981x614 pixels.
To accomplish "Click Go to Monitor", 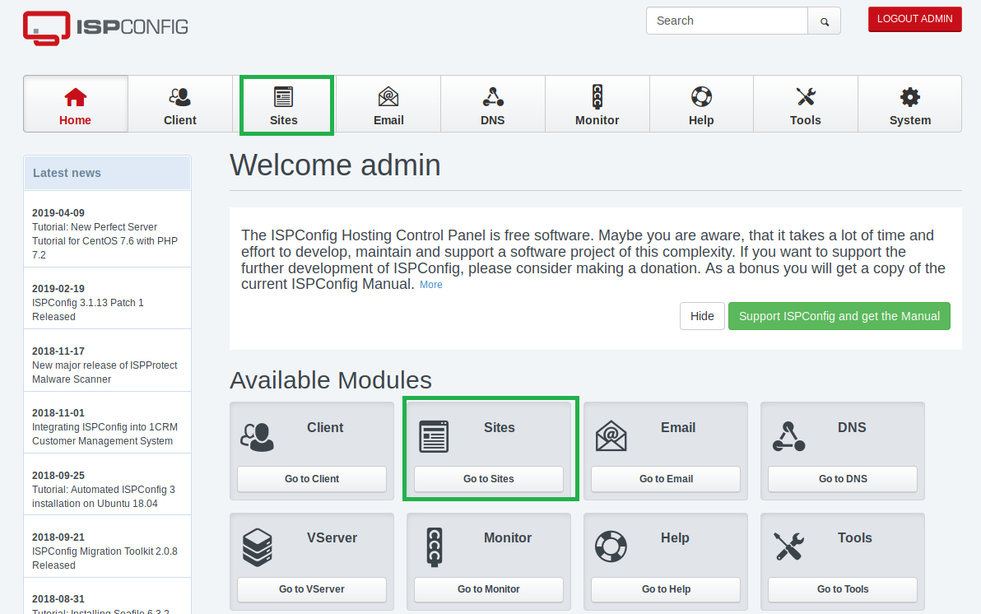I will [488, 589].
